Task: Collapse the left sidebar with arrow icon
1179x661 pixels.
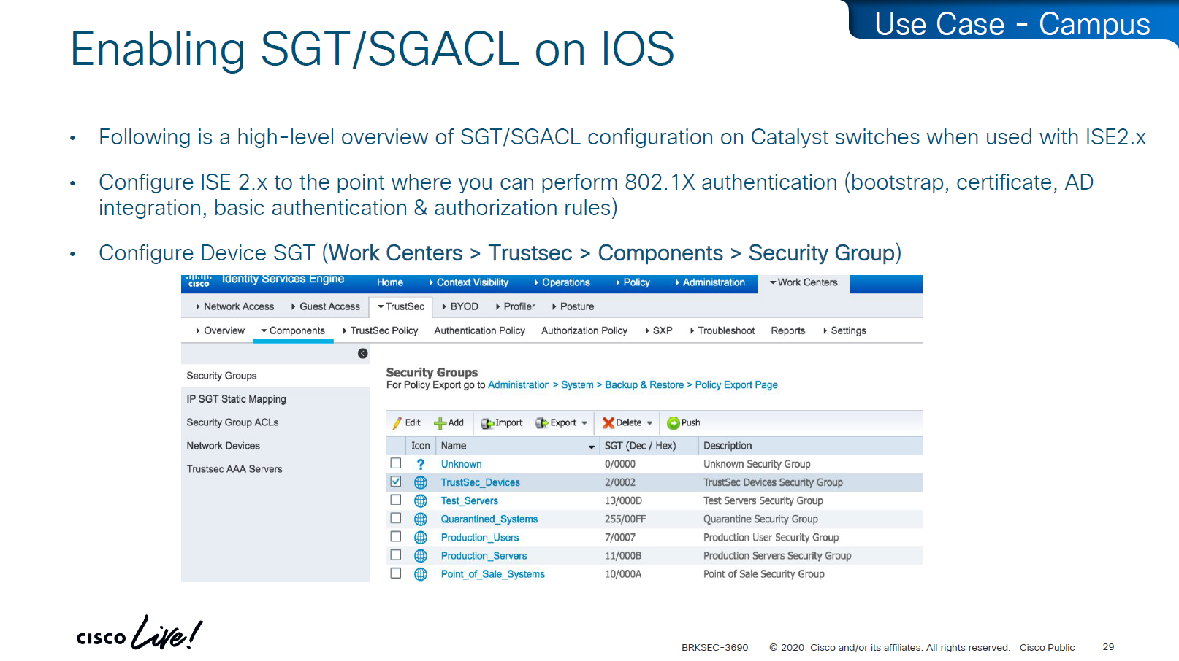Action: pyautogui.click(x=363, y=354)
